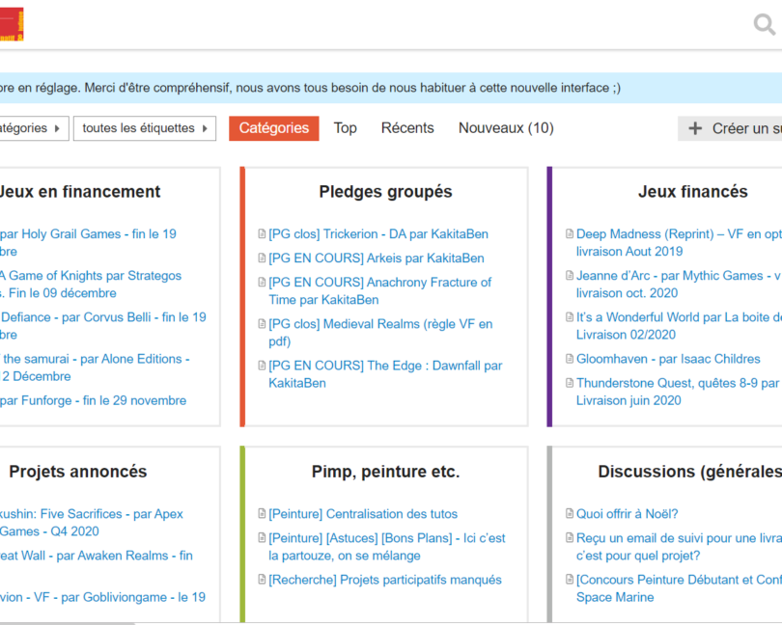
Task: Open the Jeux en financement category
Action: click(x=80, y=192)
